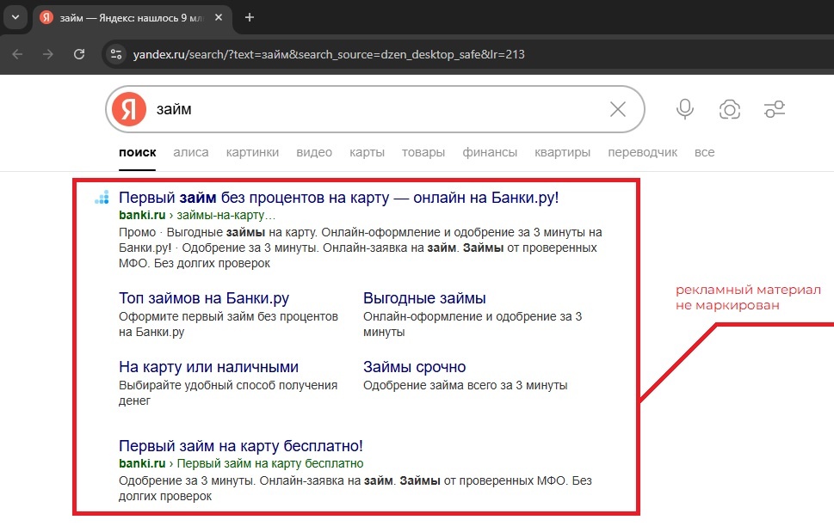Open the 'финансы' tab
The image size is (834, 526).
(490, 152)
